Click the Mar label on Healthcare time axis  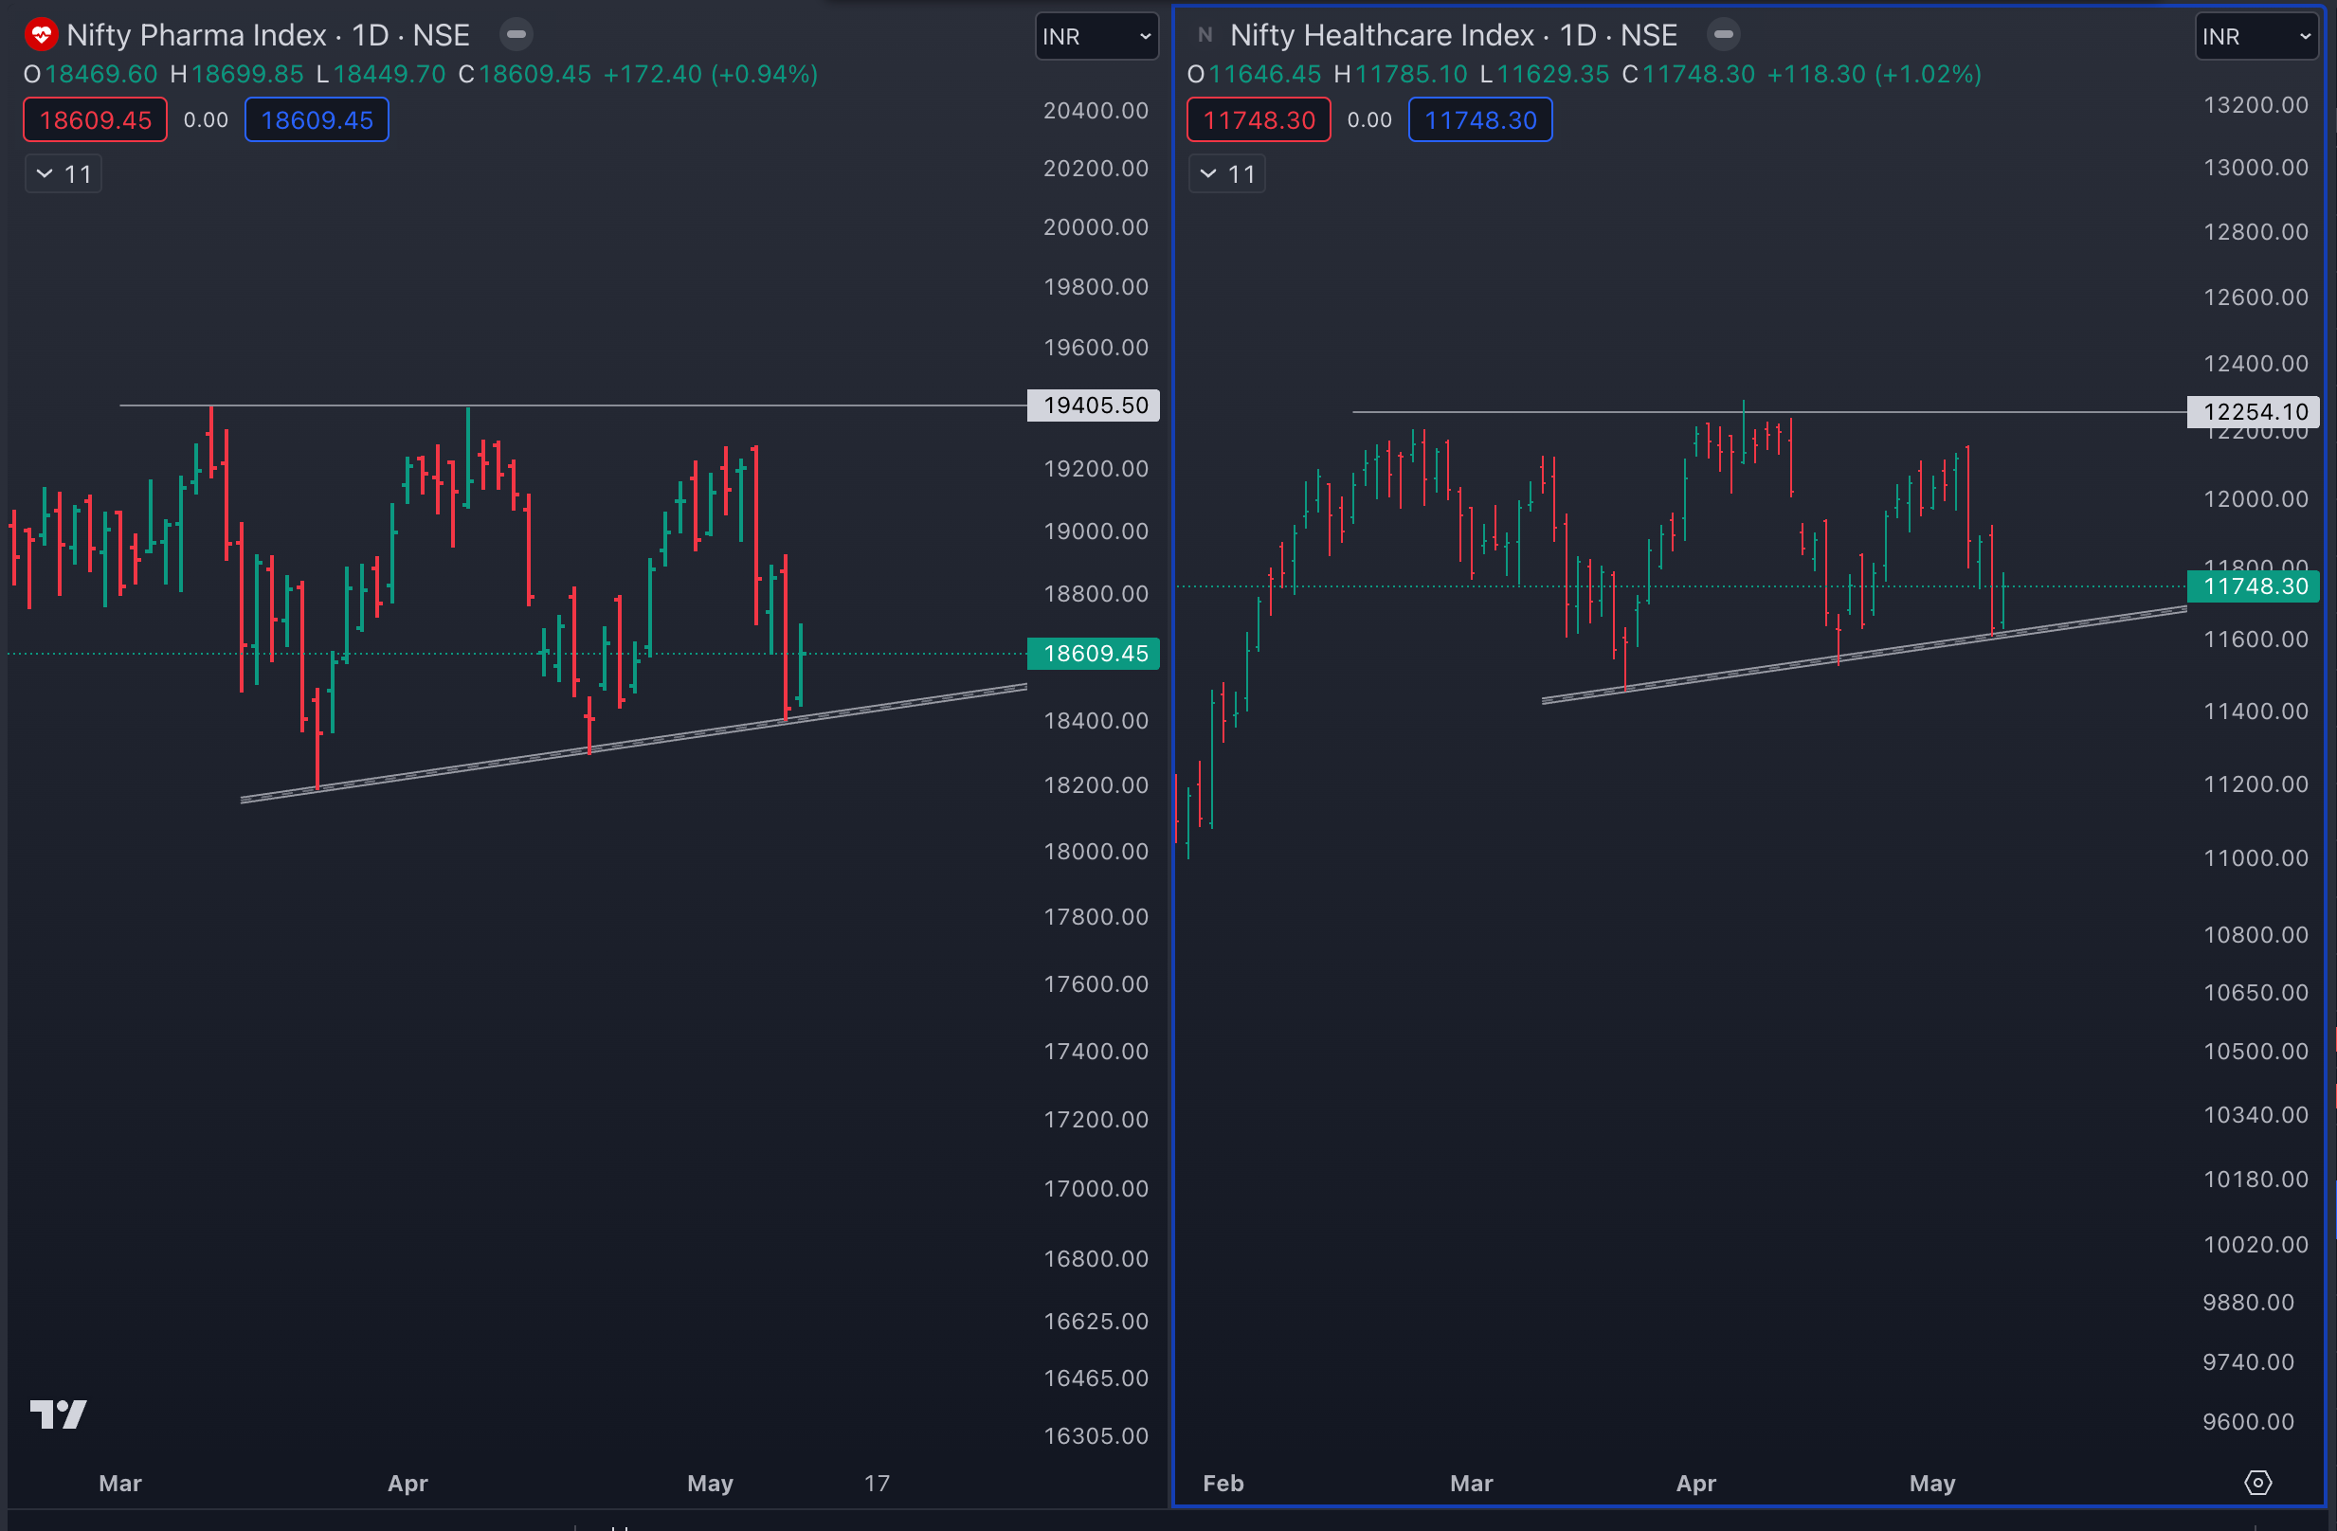pyautogui.click(x=1471, y=1483)
